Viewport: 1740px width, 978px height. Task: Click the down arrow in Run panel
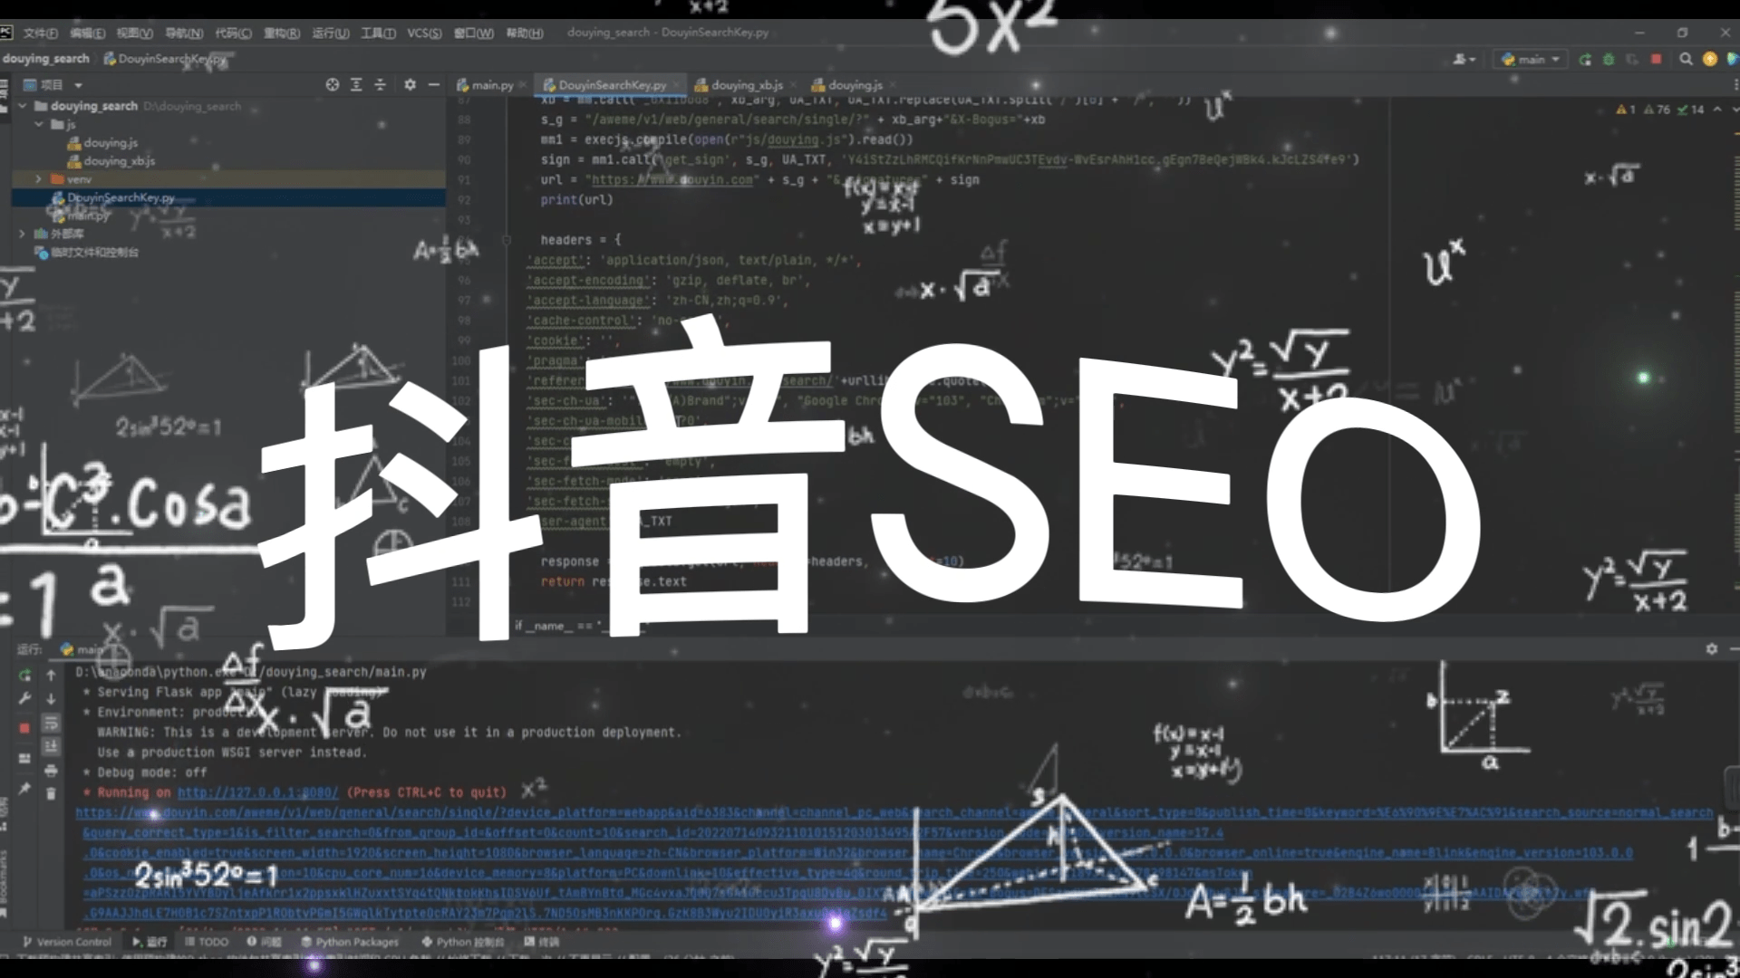51,698
